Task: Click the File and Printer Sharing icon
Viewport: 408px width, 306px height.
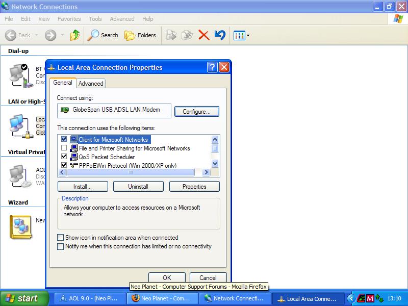Action: [74, 148]
